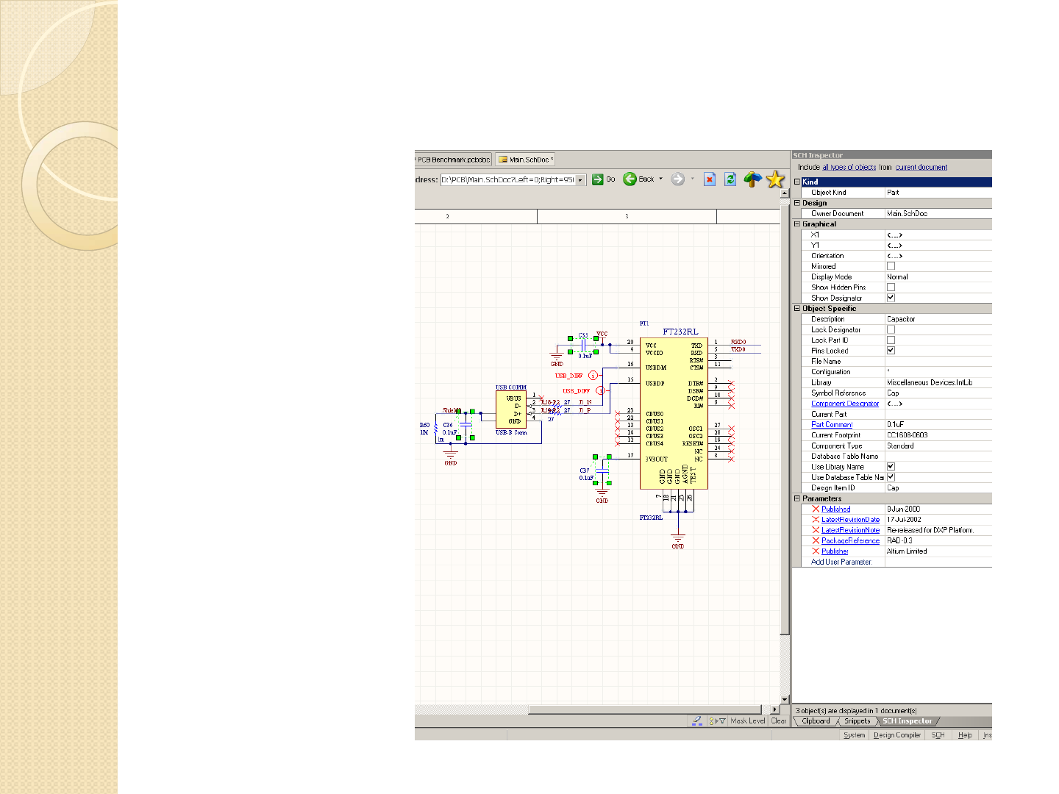Check the Lock Part ID checkbox
The width and height of the screenshot is (1059, 794).
[891, 340]
